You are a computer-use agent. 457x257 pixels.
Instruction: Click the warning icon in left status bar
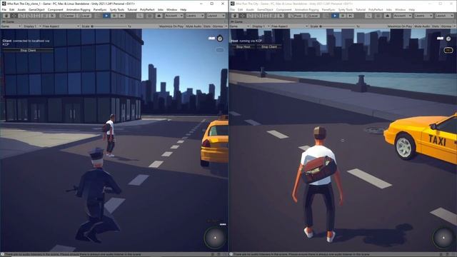click(2, 254)
